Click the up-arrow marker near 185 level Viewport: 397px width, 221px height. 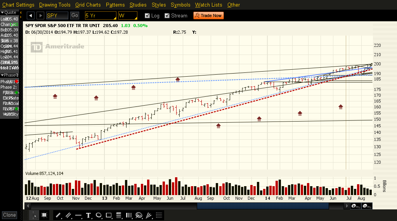tap(177, 80)
